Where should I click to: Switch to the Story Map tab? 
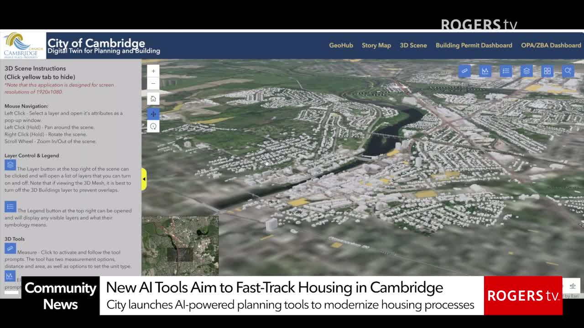[x=376, y=45]
